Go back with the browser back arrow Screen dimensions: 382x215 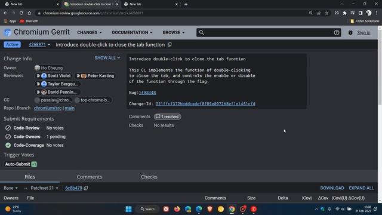(x=5, y=13)
